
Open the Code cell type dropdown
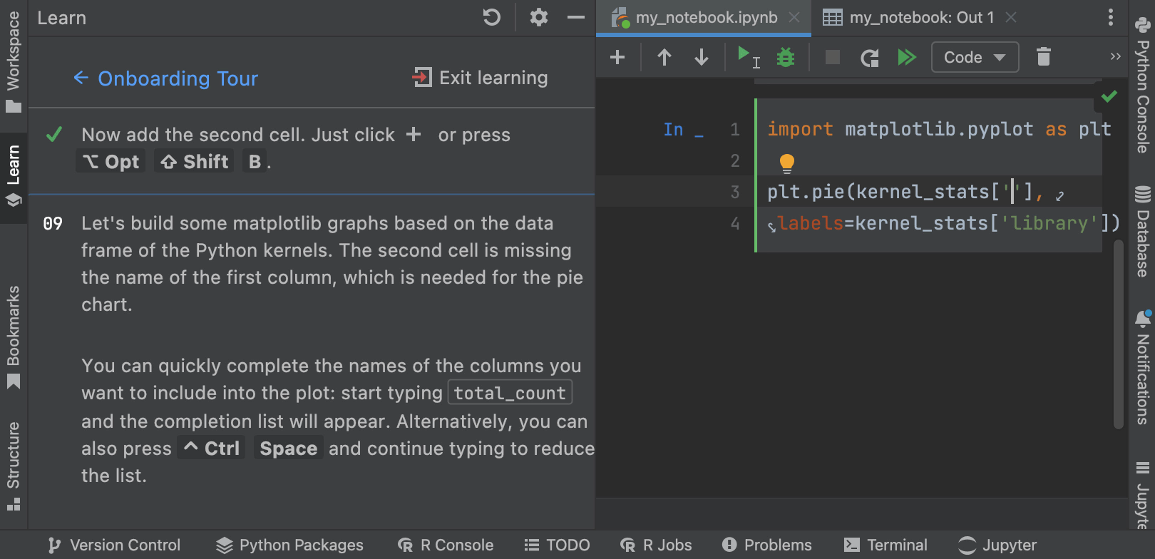tap(975, 57)
